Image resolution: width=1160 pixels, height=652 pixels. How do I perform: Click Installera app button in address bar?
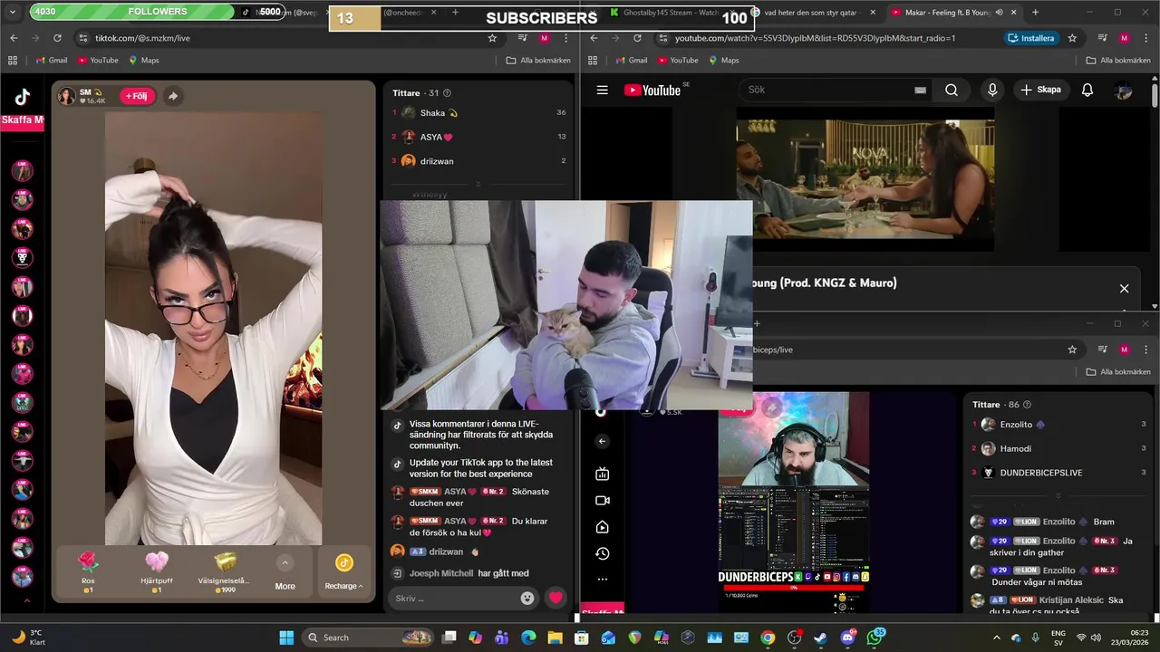1031,38
